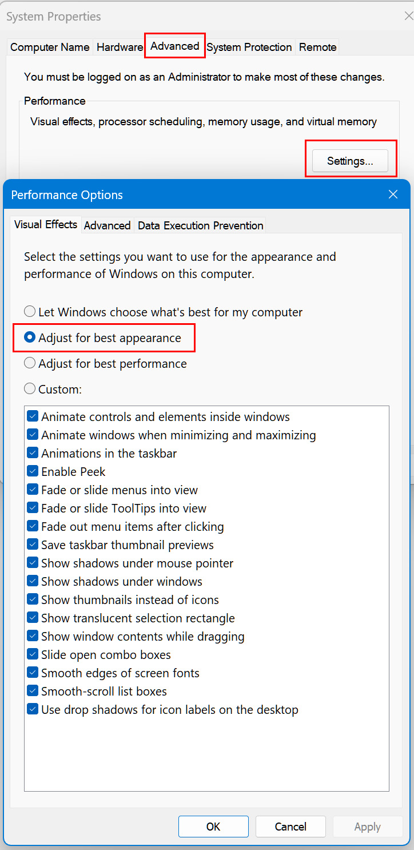The width and height of the screenshot is (414, 850).
Task: Toggle Smooth edges of screen fonts
Action: (33, 673)
